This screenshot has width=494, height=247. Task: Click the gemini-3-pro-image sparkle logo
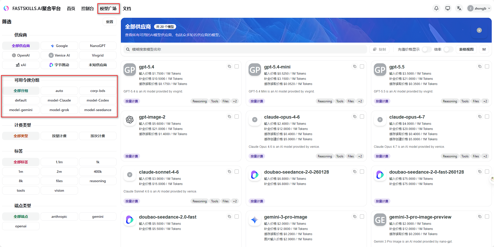tap(255, 220)
